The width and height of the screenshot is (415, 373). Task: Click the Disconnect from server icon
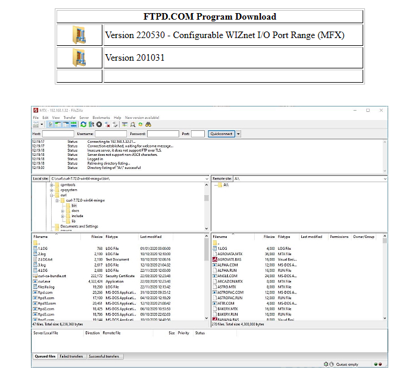107,124
